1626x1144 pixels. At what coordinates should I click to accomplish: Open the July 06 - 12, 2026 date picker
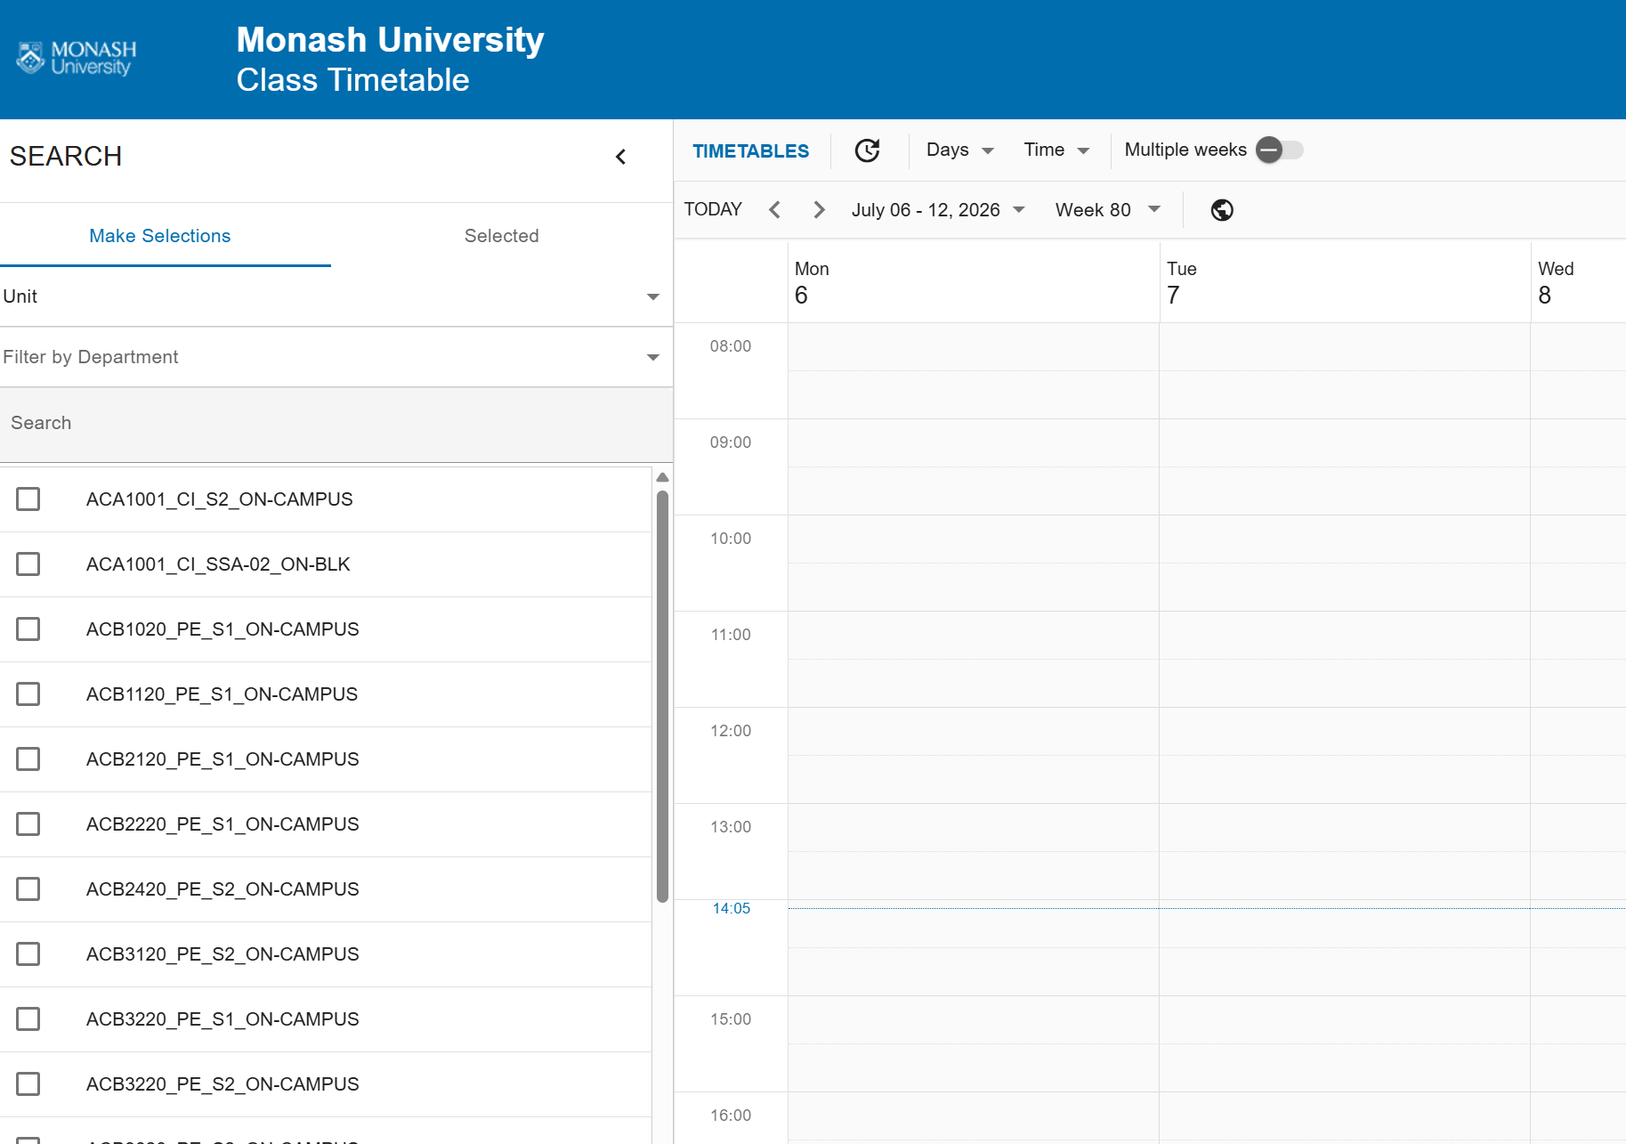click(x=938, y=210)
